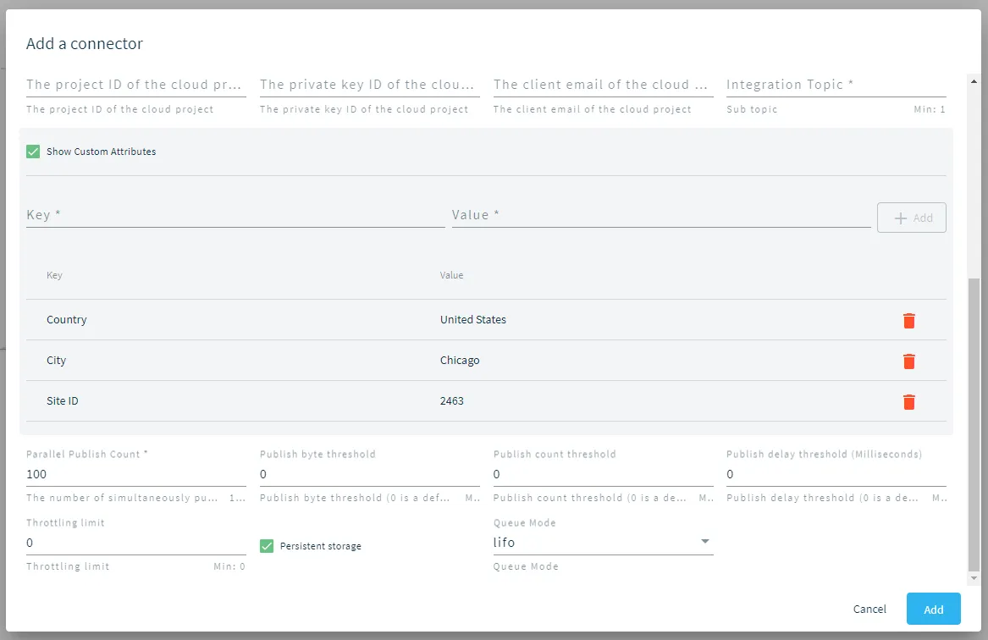988x640 pixels.
Task: Select the 'Country' key cell
Action: (67, 319)
